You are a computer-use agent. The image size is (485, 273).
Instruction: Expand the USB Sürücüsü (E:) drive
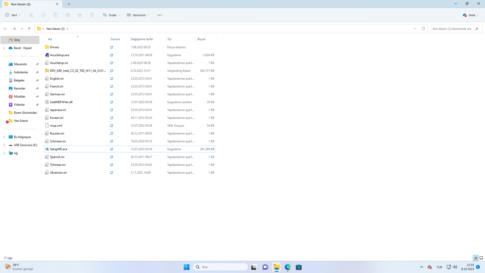(x=4, y=145)
